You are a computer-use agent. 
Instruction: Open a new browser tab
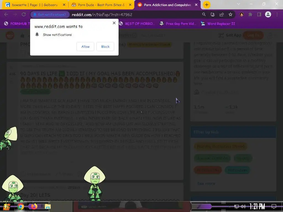(207, 5)
